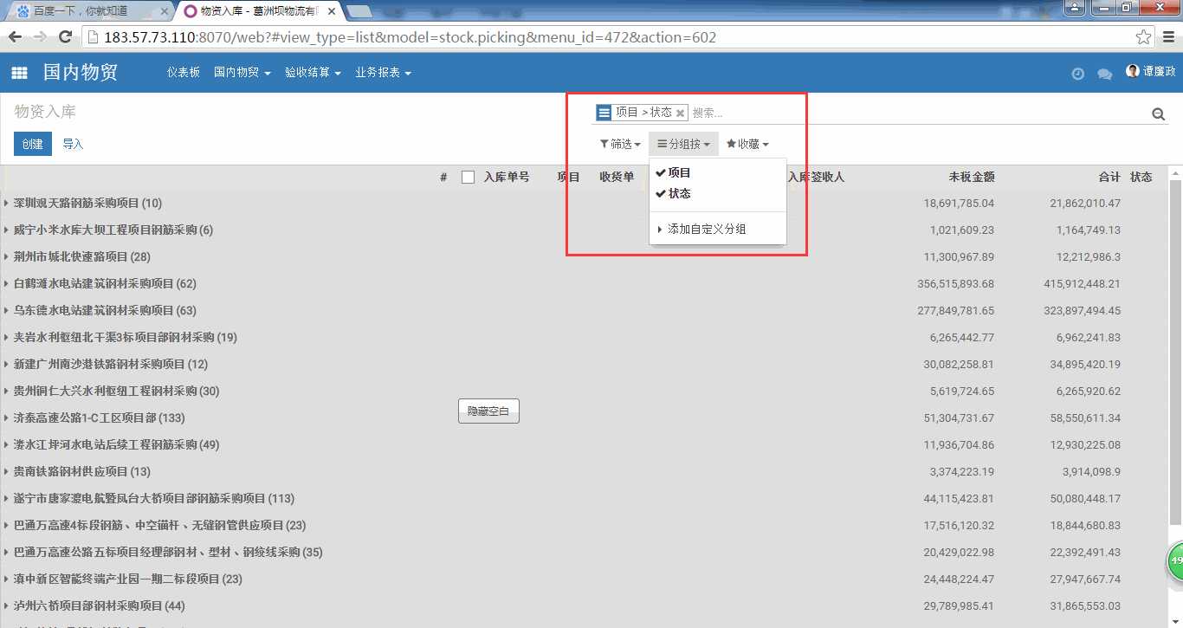Open the 收藏 favorites dropdown
The width and height of the screenshot is (1183, 628).
tap(747, 145)
